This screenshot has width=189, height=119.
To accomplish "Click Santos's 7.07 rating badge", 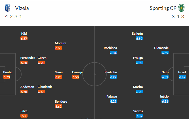I will click(139, 116).
